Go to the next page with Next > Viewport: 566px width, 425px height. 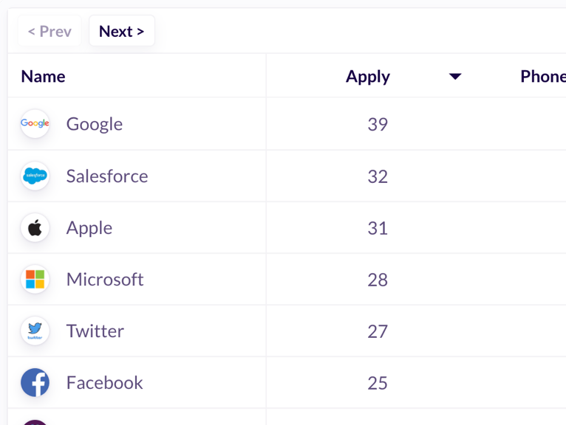(x=122, y=31)
